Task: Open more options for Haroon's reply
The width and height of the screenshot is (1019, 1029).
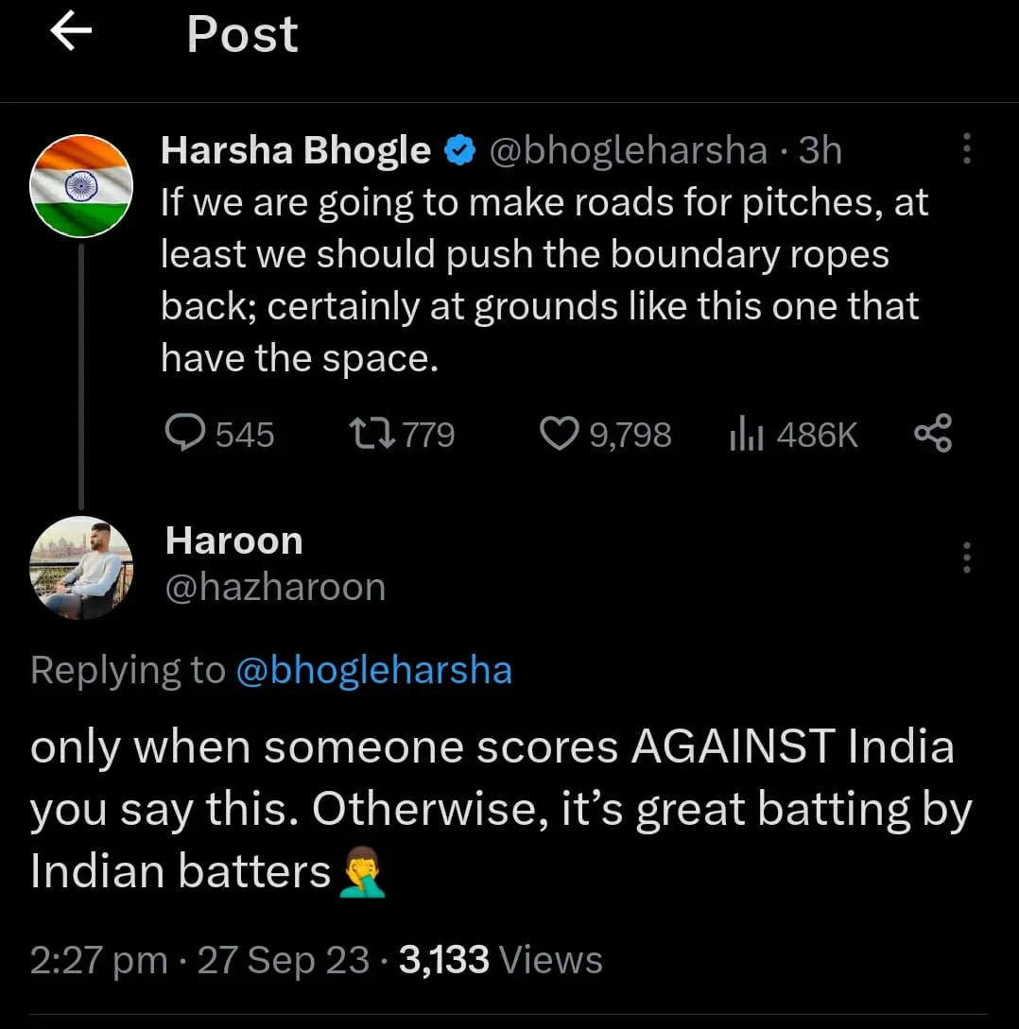Action: pyautogui.click(x=966, y=557)
